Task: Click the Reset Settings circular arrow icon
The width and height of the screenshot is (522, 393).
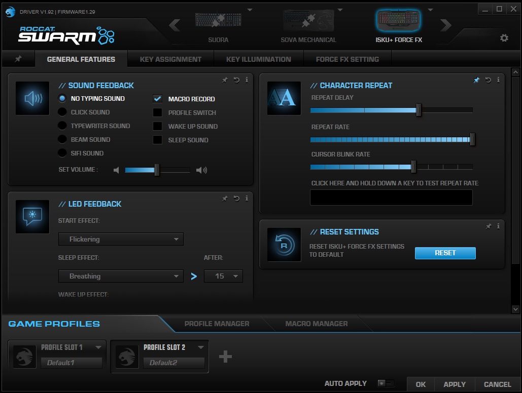Action: click(284, 245)
